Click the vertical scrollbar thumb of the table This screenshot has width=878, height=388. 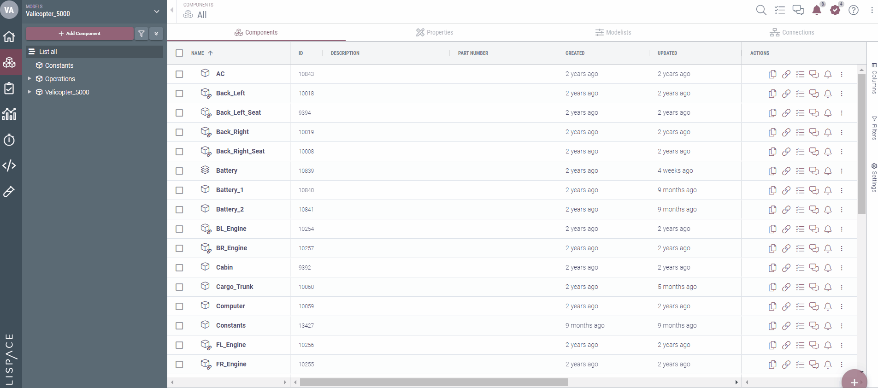861,144
